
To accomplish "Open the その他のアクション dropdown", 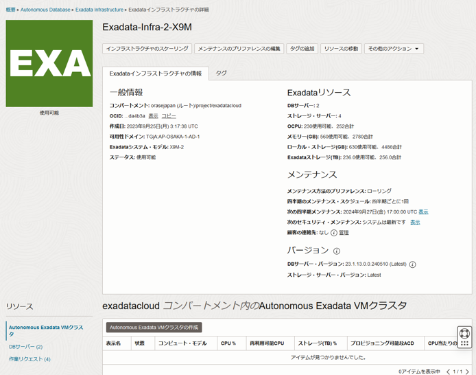I will [x=394, y=49].
